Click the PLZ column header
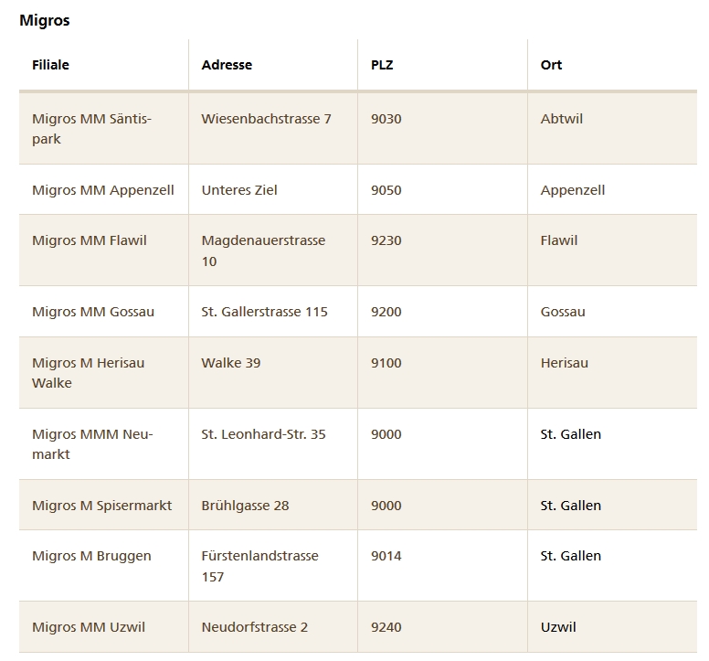 pos(382,65)
